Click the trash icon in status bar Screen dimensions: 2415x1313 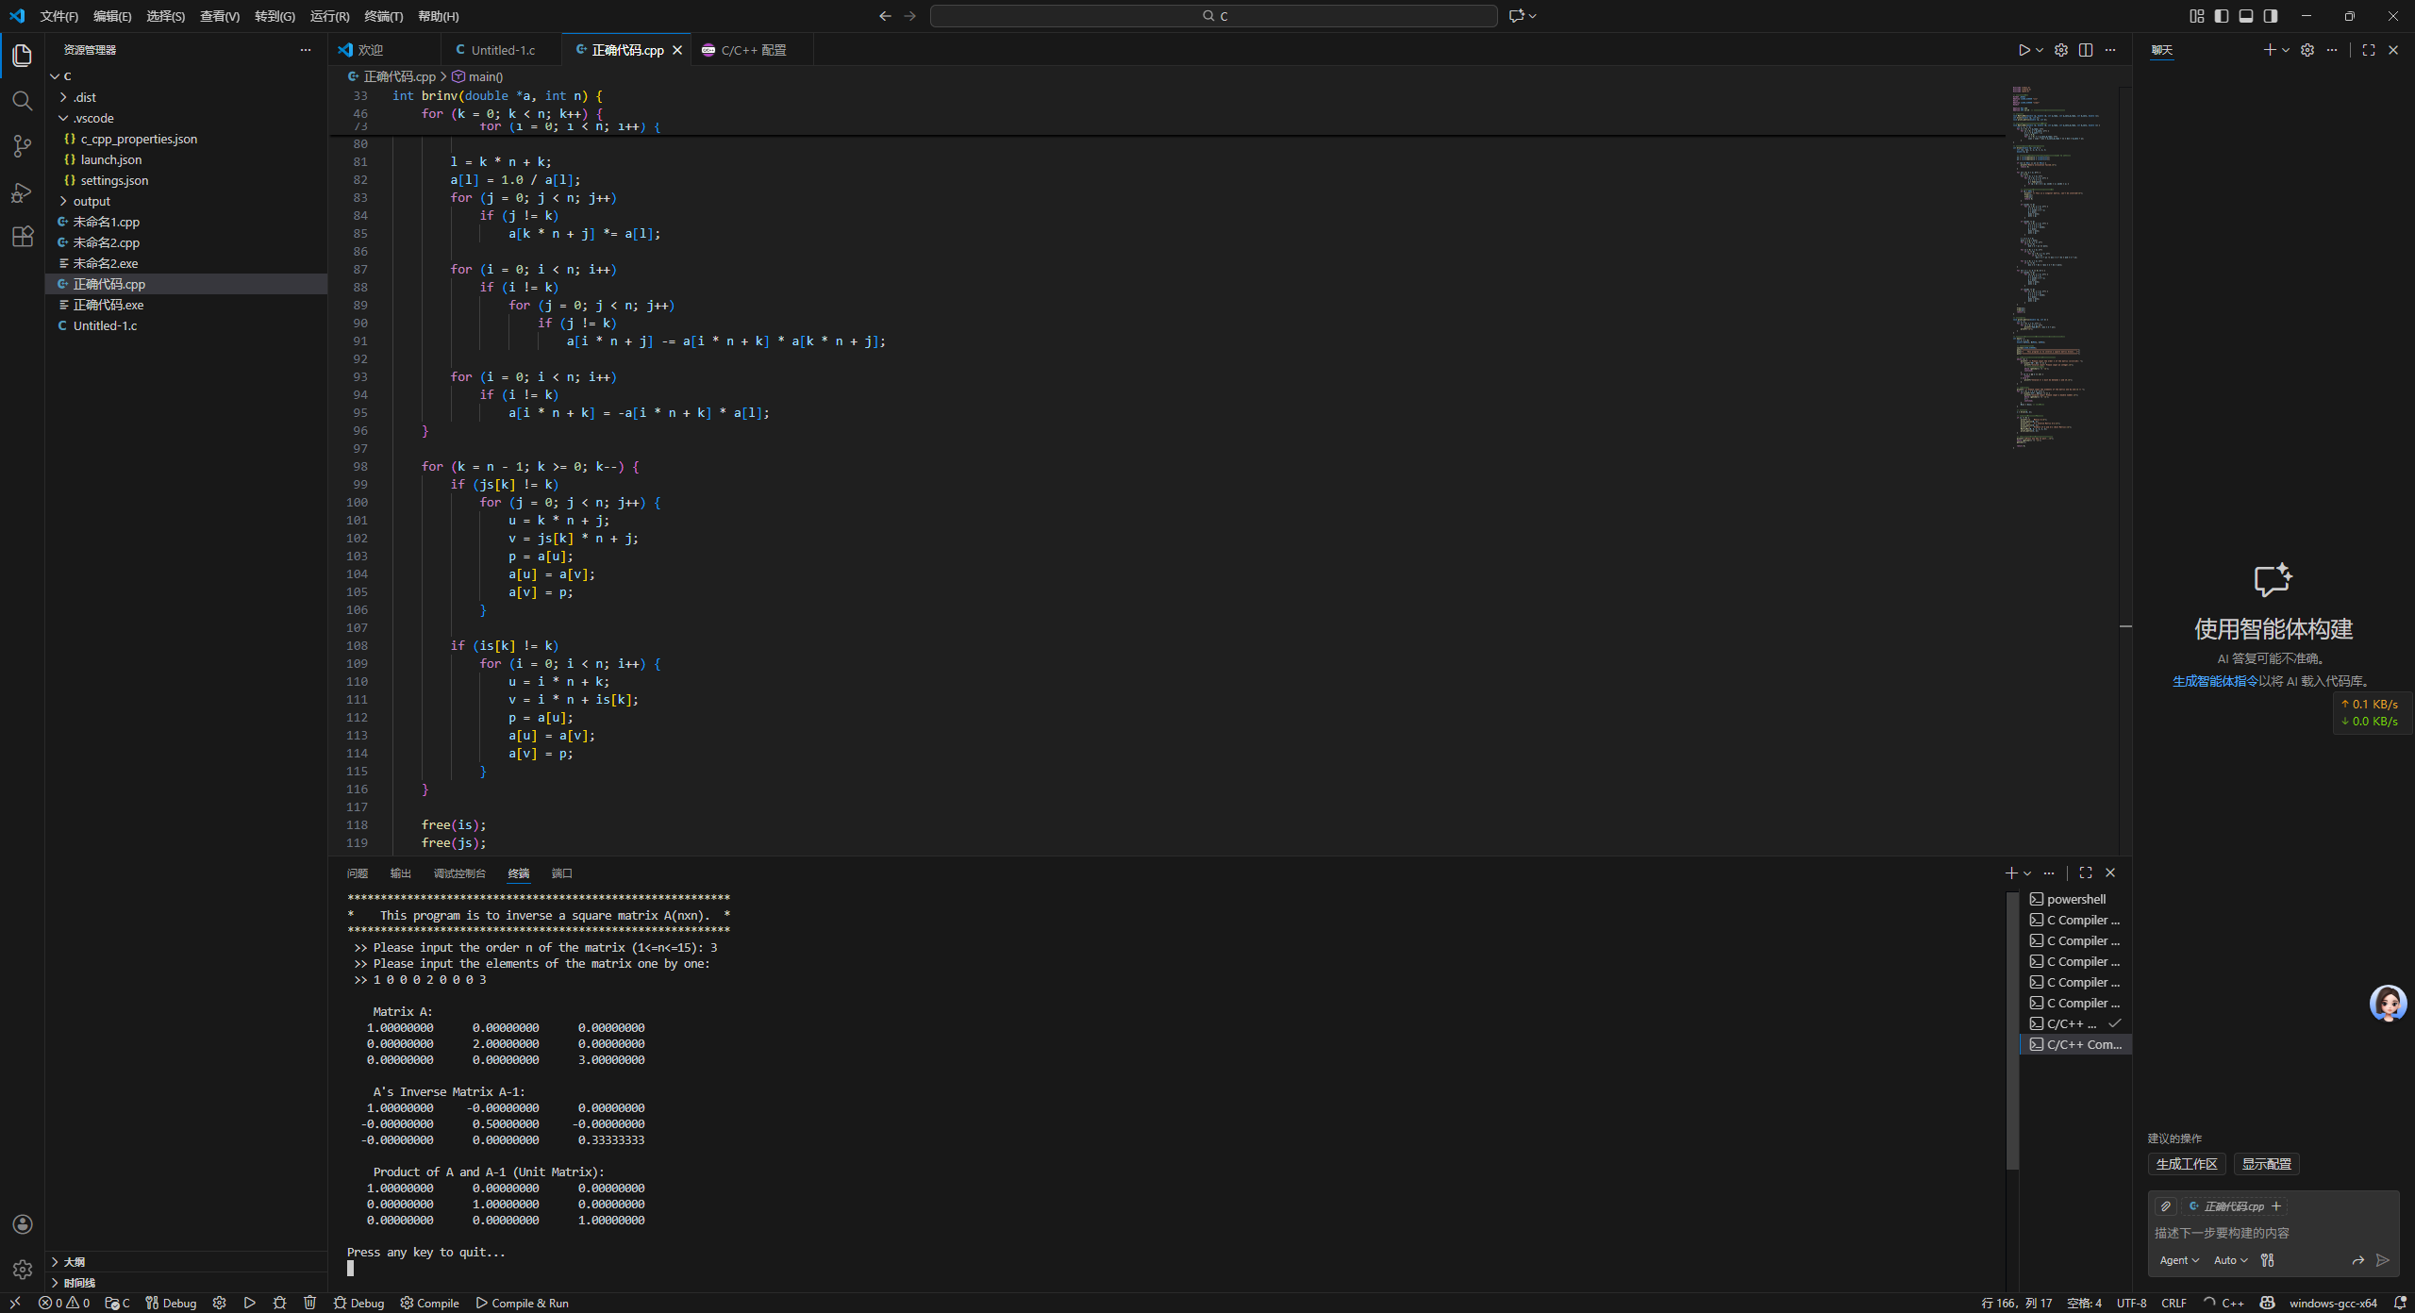(x=309, y=1303)
